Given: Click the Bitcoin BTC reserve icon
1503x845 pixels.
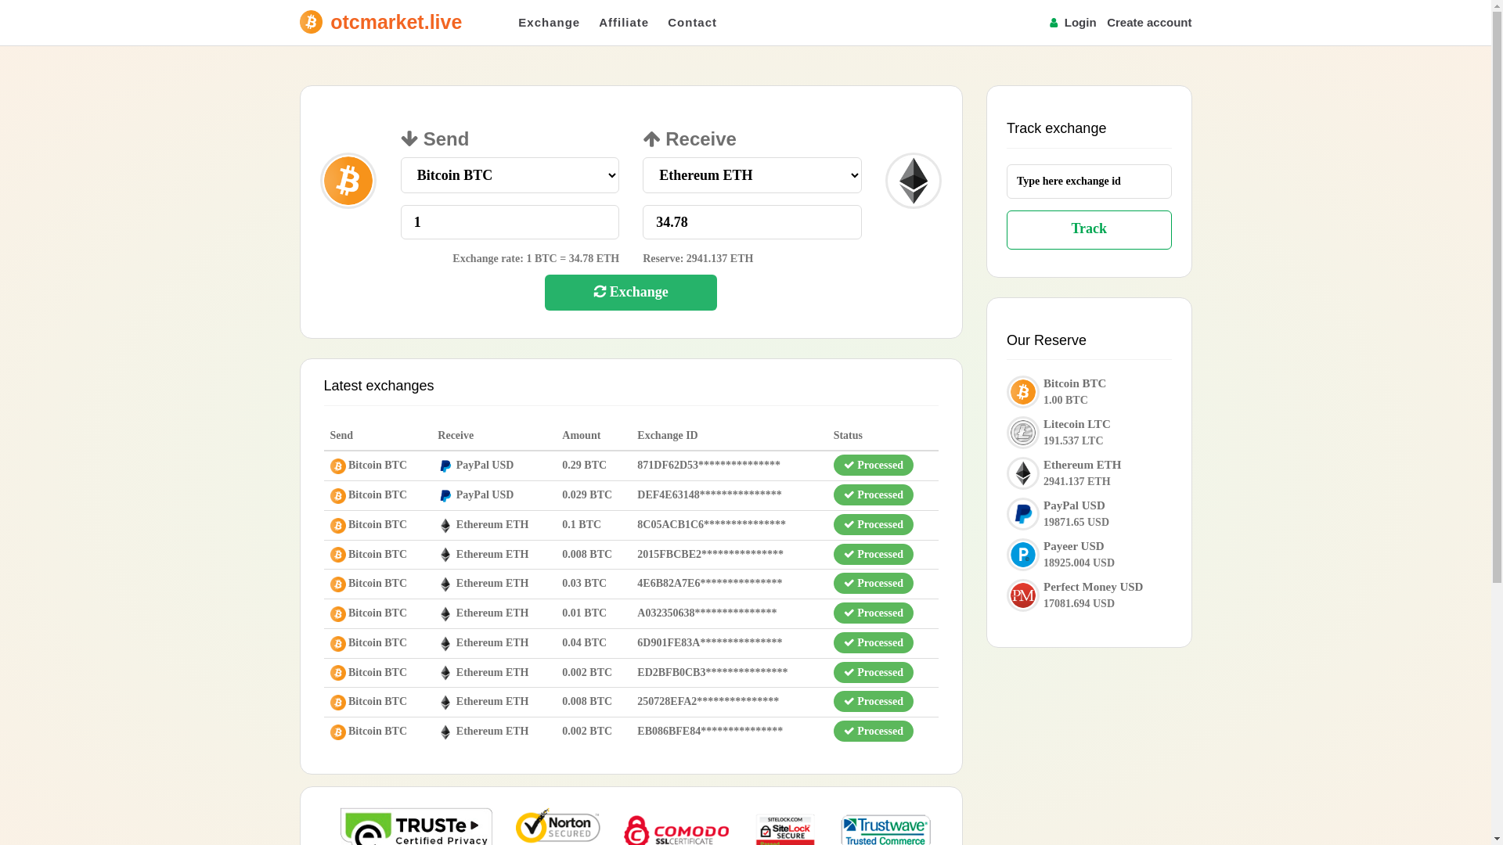Looking at the screenshot, I should pyautogui.click(x=1023, y=392).
